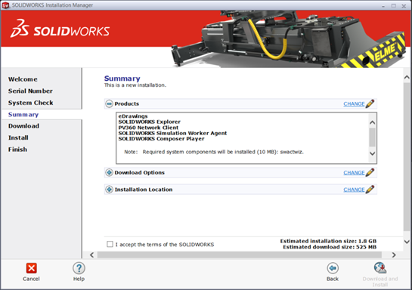Click the CHANGE link for Download Options

coord(354,173)
